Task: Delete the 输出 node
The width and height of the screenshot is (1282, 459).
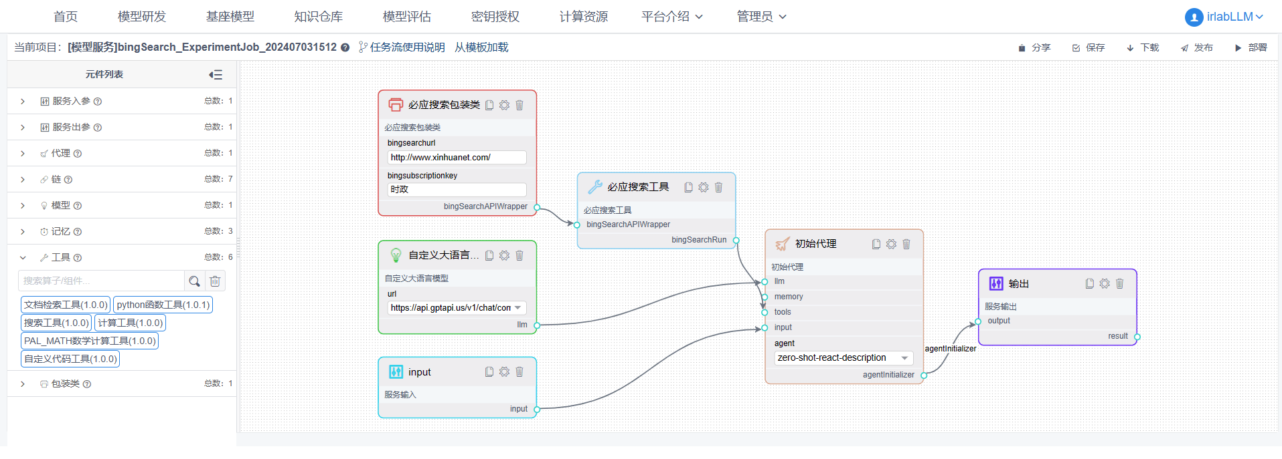Action: 1119,283
